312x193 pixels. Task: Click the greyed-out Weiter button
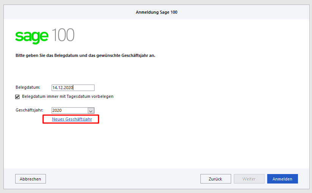[249, 179]
